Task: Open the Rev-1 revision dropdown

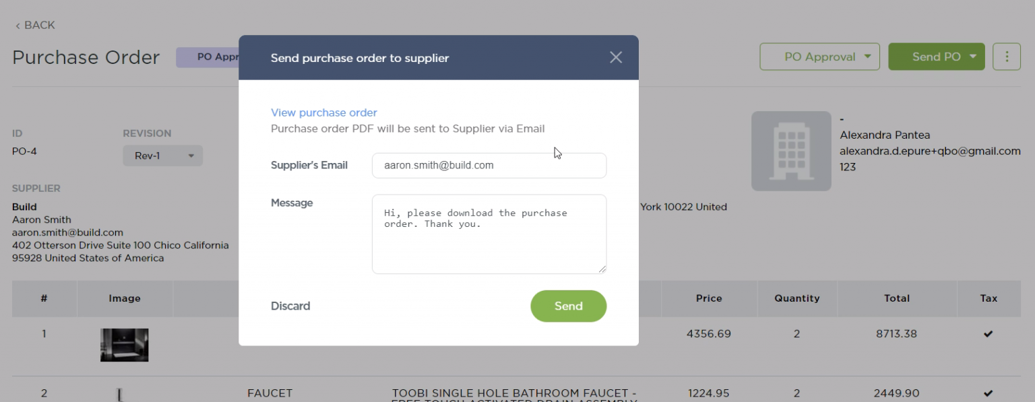Action: 162,156
